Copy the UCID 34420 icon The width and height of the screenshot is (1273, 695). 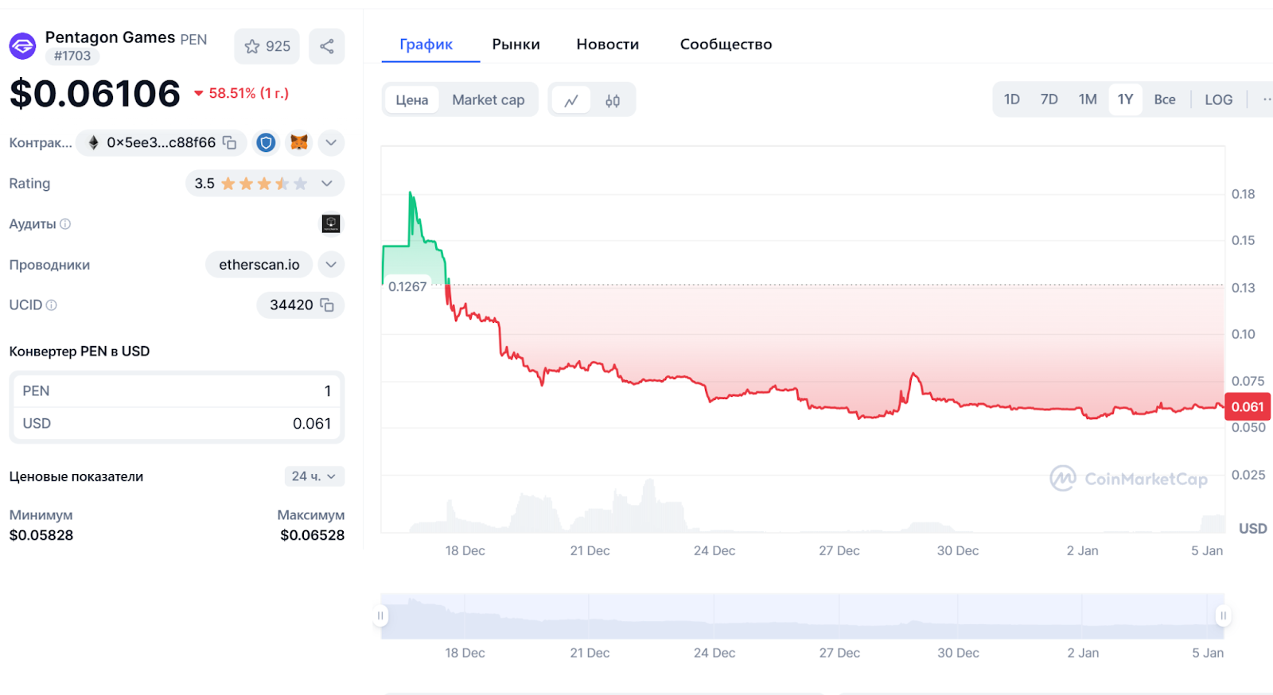click(327, 305)
